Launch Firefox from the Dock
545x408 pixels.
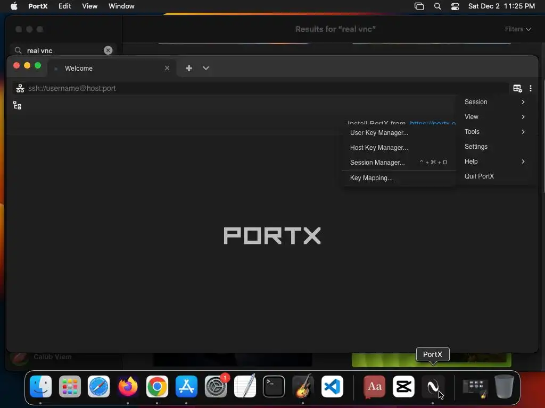click(x=128, y=386)
